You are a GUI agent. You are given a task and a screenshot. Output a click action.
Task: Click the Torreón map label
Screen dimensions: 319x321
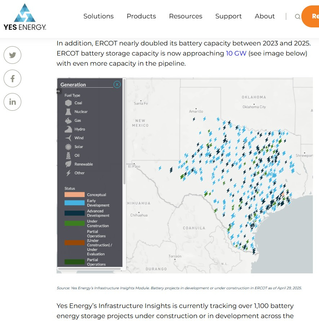tap(175, 256)
